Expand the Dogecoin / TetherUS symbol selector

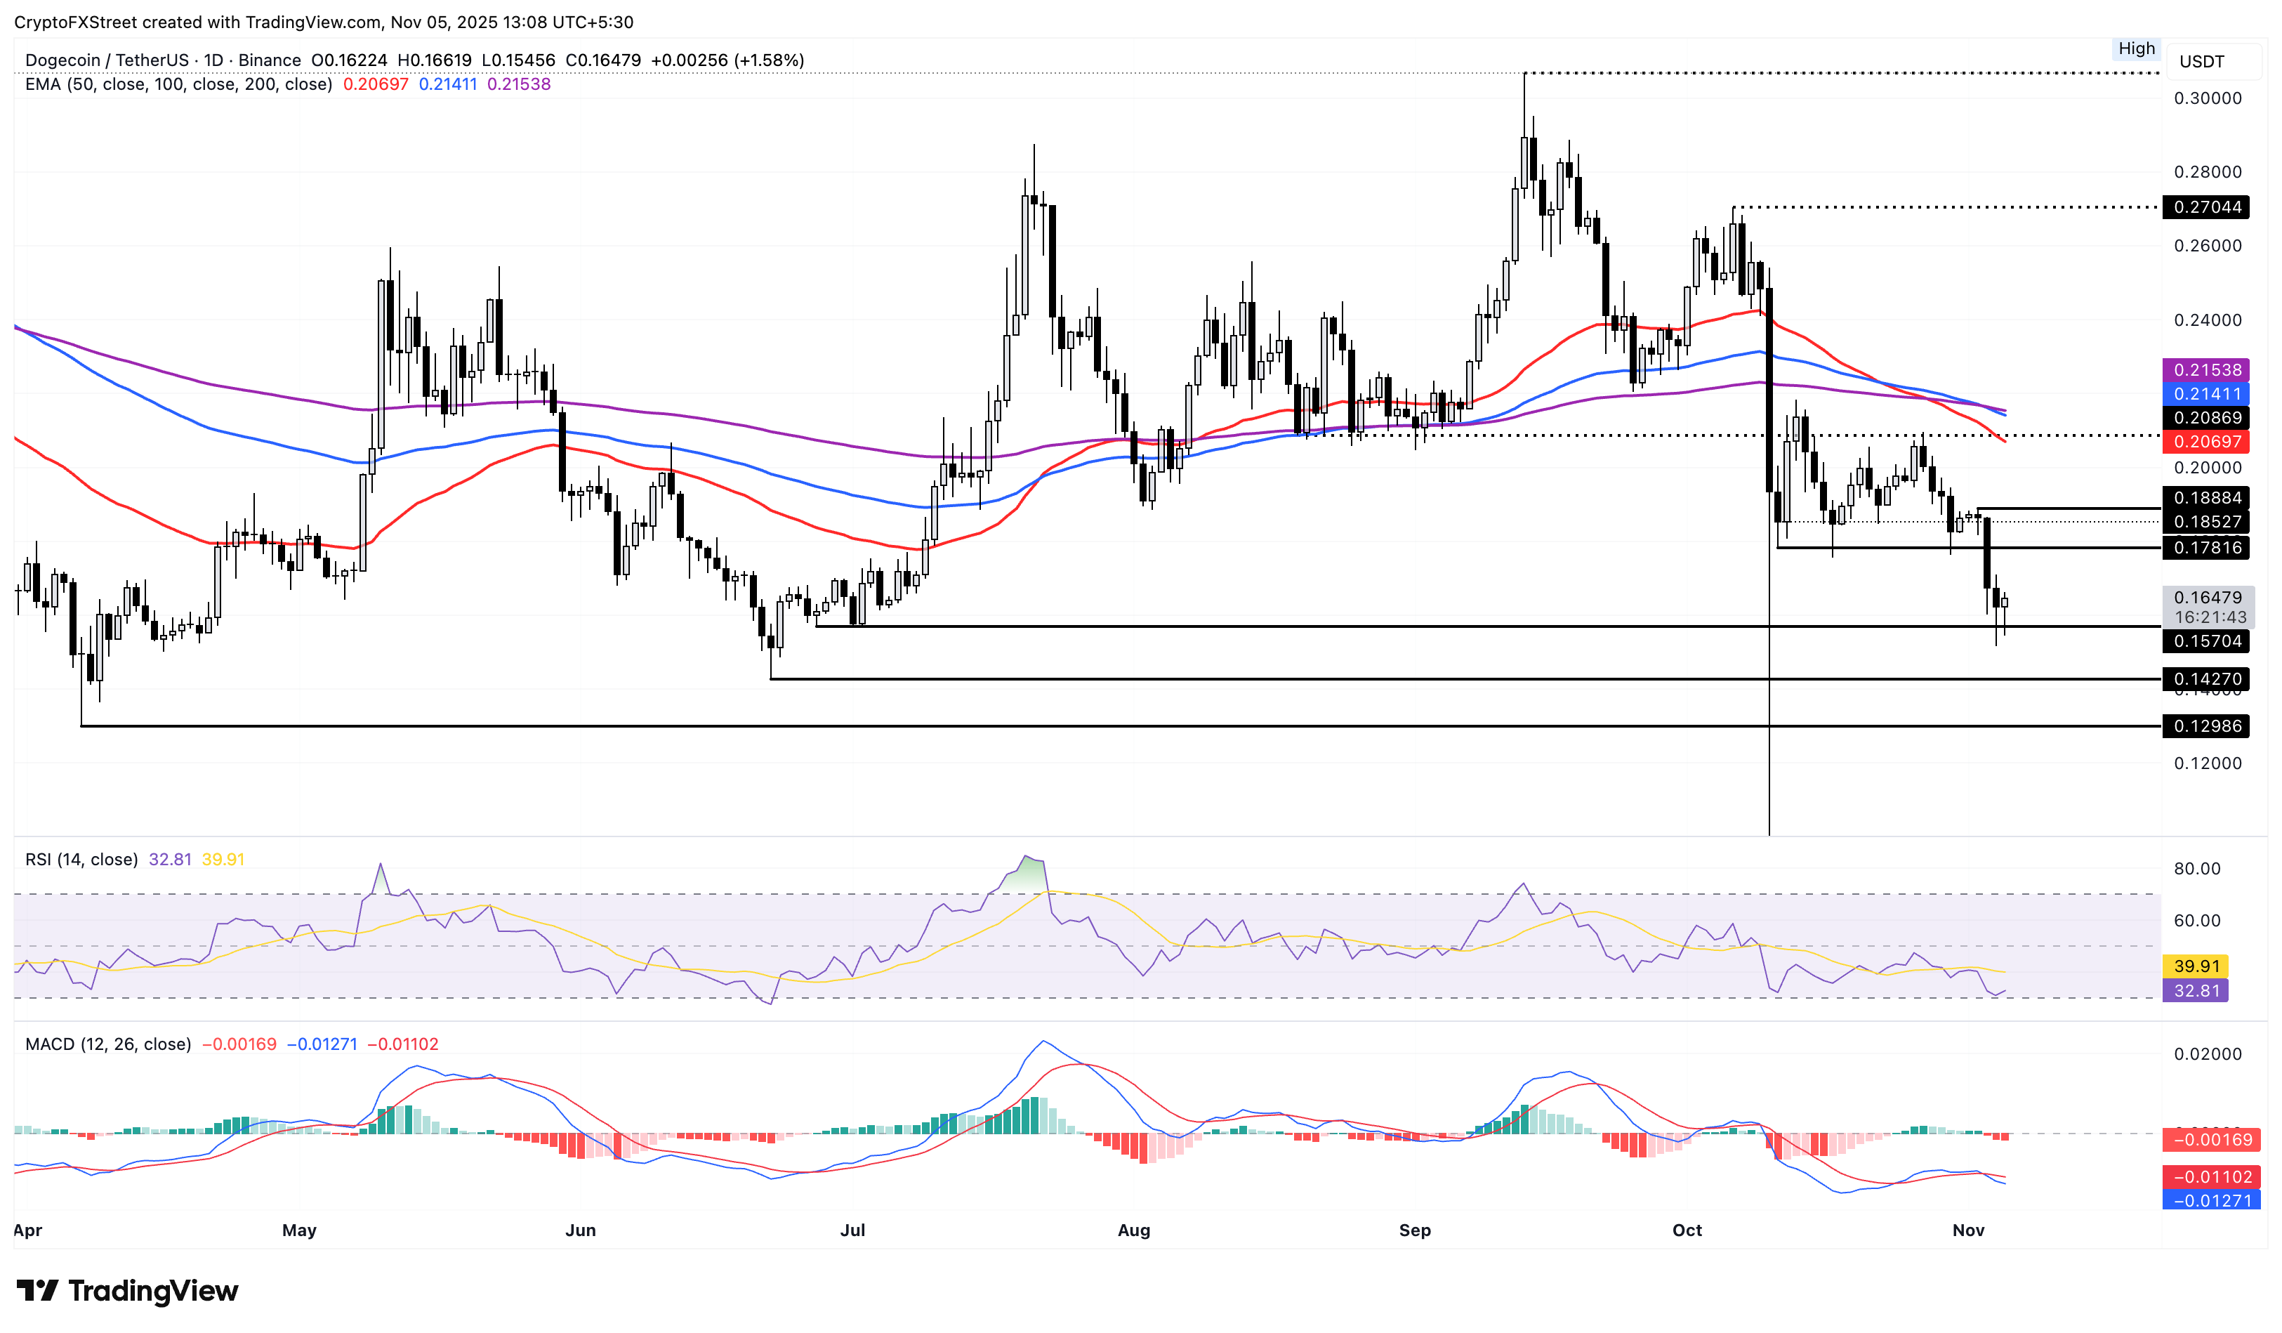[x=109, y=60]
